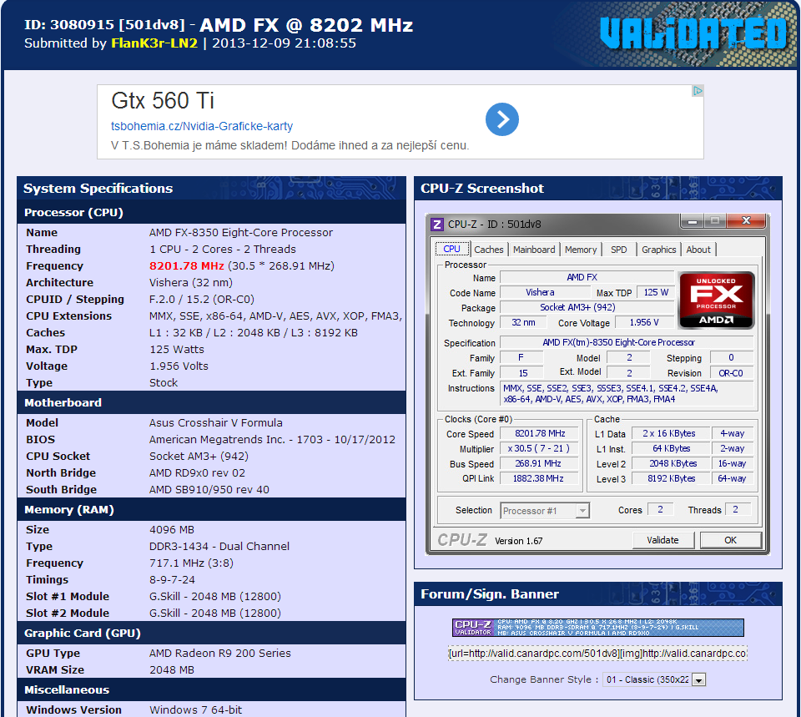Image resolution: width=801 pixels, height=717 pixels.
Task: Click the Technology 32 nm field in CPU-Z
Action: coord(523,322)
